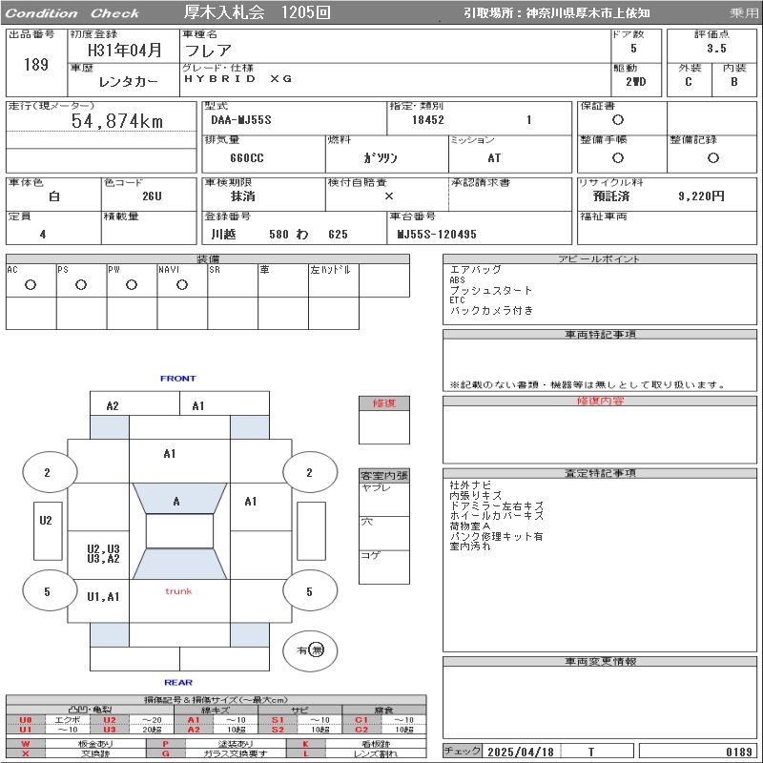Click the spare tire 有/無 circle icon
Viewport: 763px width, 763px height.
[x=311, y=650]
